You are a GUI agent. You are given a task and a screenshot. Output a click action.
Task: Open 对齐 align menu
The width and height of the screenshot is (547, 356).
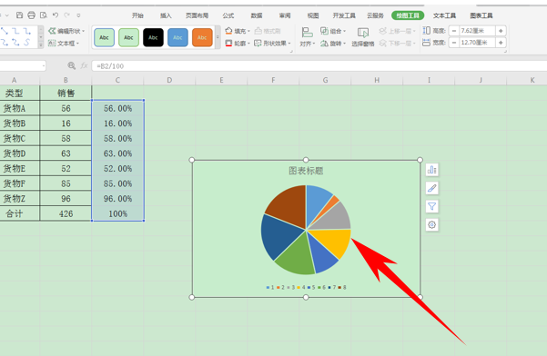point(307,37)
